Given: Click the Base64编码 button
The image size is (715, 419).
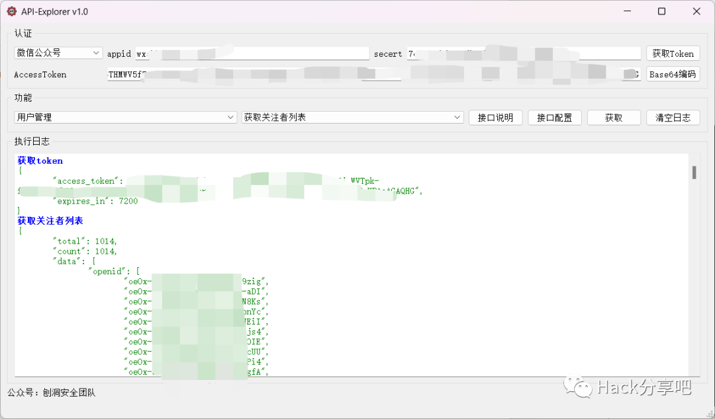Looking at the screenshot, I should pos(673,74).
